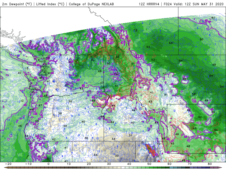The height and width of the screenshot is (169, 226).
Task: Click the "2m Dewpoint (°F)" title text
Action: [x=17, y=4]
